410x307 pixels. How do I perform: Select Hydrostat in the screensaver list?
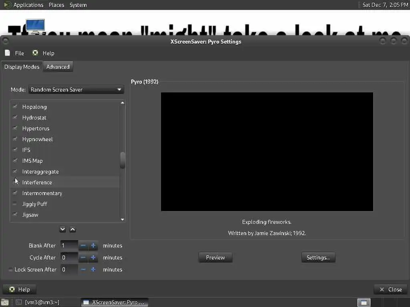[x=34, y=118]
